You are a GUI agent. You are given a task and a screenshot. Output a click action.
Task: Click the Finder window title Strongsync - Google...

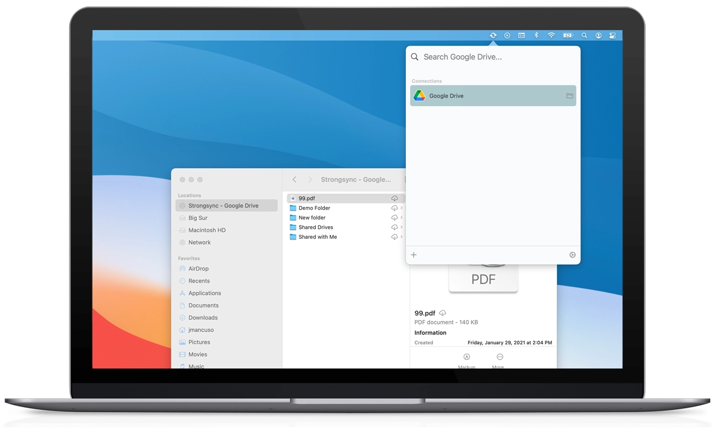click(356, 179)
